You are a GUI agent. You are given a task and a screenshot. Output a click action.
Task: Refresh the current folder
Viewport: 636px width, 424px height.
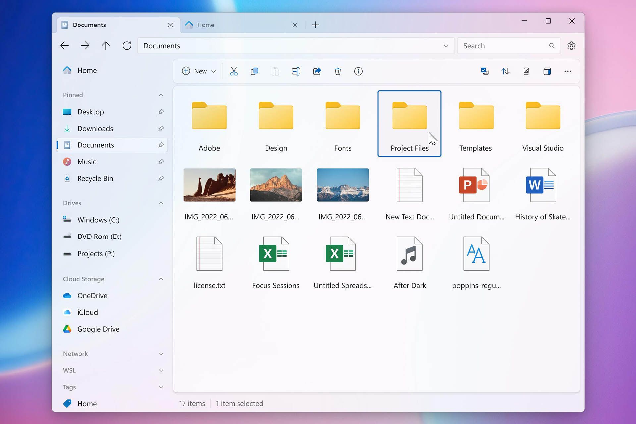point(127,46)
